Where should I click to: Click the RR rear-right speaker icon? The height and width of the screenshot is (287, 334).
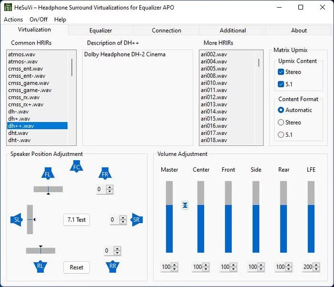point(113,266)
